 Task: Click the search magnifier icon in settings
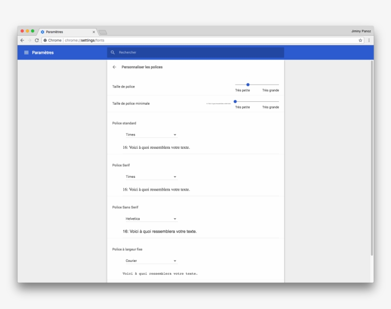pyautogui.click(x=113, y=52)
